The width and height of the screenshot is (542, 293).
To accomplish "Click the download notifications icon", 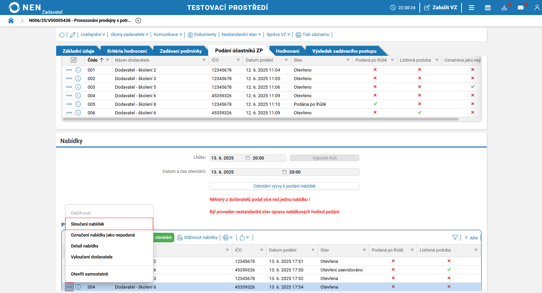I will (504, 8).
